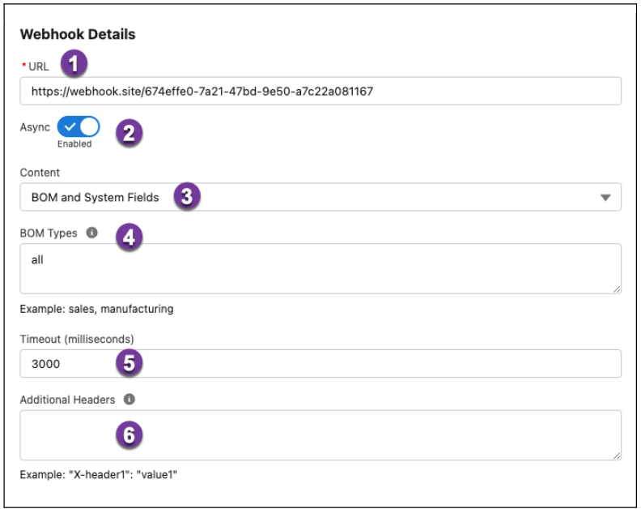This screenshot has width=641, height=509.
Task: Open the Content dropdown
Action: pos(320,197)
